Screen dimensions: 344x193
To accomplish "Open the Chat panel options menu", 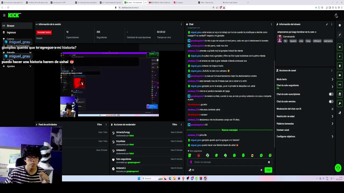I will pyautogui.click(x=271, y=24).
